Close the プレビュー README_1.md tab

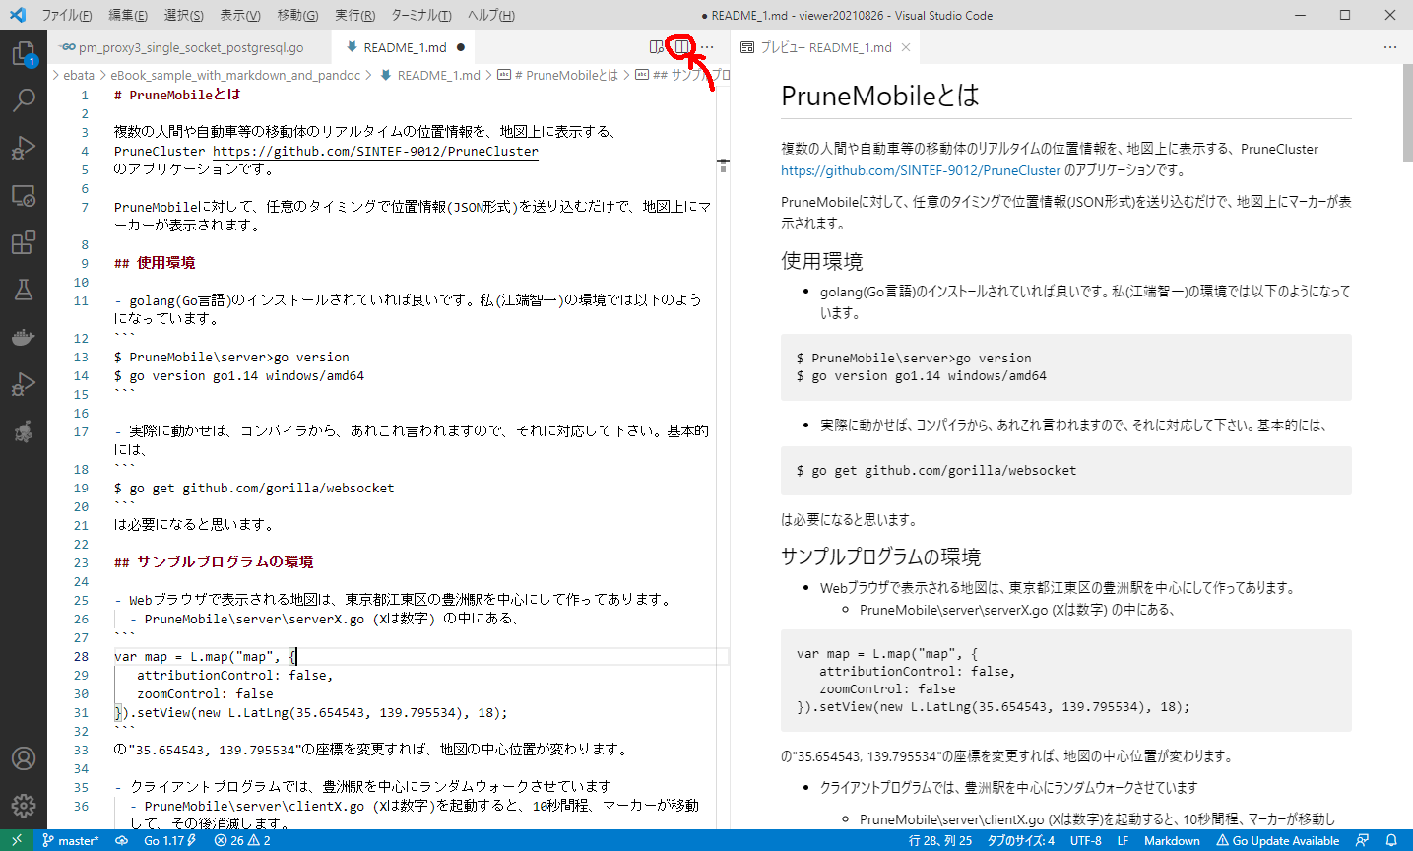[x=906, y=47]
